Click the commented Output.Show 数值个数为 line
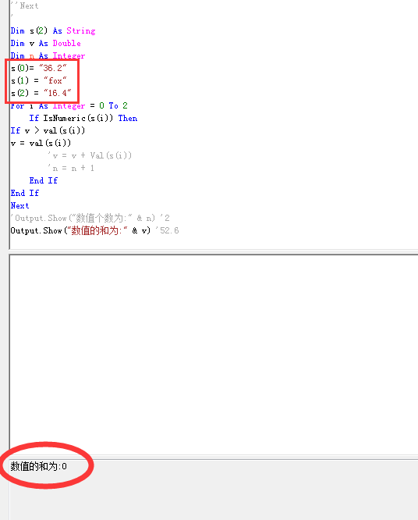This screenshot has width=418, height=520. pos(90,218)
